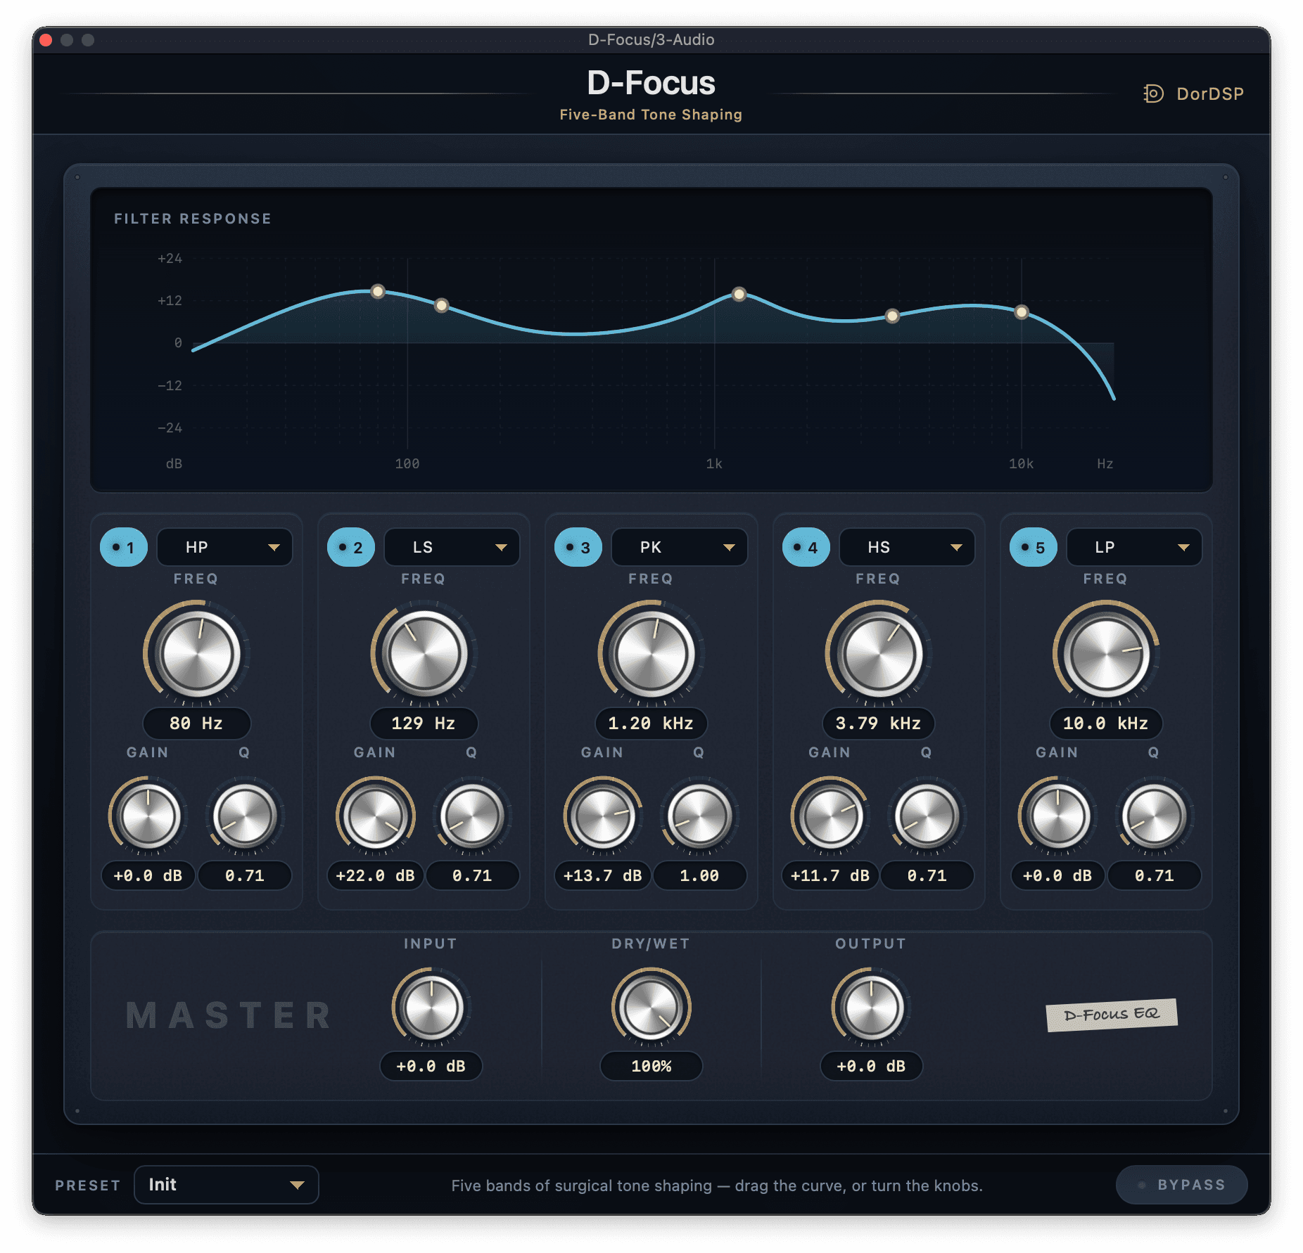Toggle band 3 enable button
This screenshot has width=1303, height=1253.
click(578, 547)
